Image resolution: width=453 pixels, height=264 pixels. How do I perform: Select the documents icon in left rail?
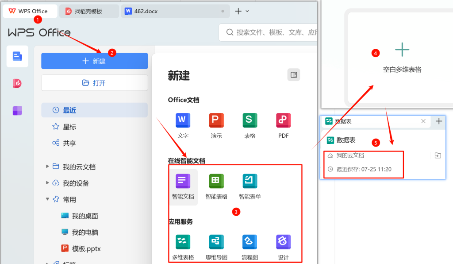point(17,56)
